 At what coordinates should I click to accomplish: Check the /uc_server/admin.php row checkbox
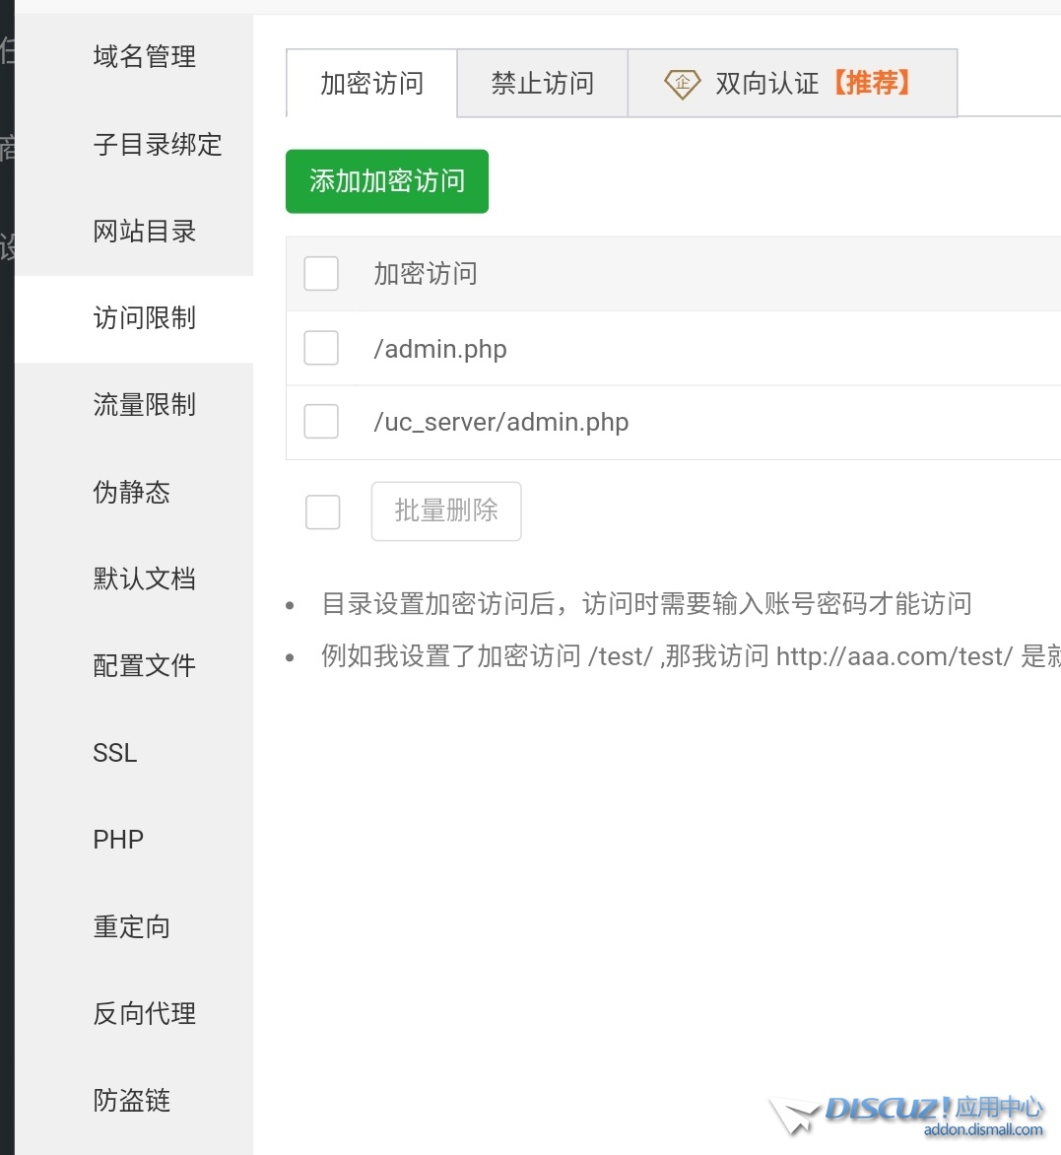pyautogui.click(x=321, y=422)
